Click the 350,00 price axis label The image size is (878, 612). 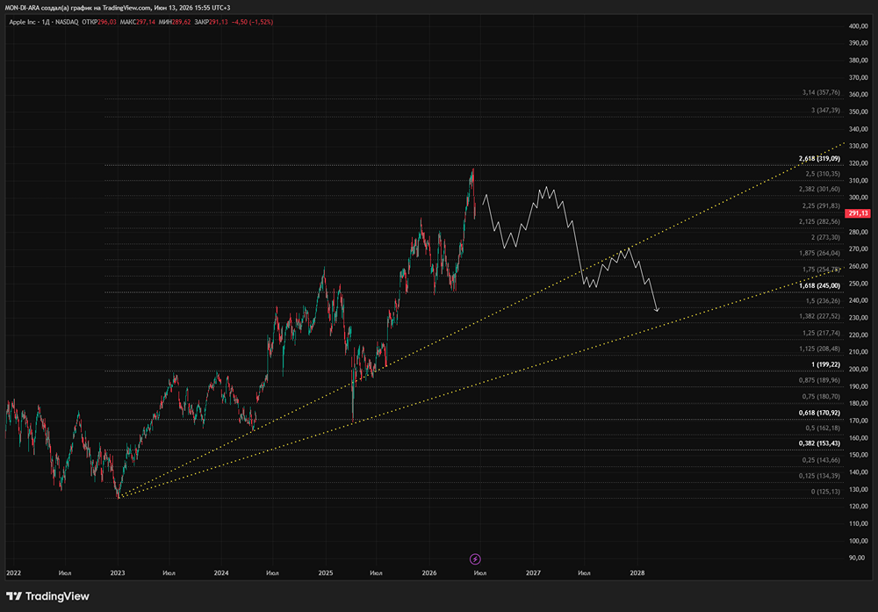point(859,112)
